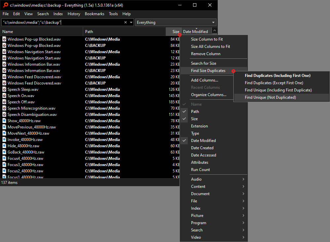Click the Speech Sleep.wav file icon
Viewport: 330px width, 242px height.
[4, 89]
